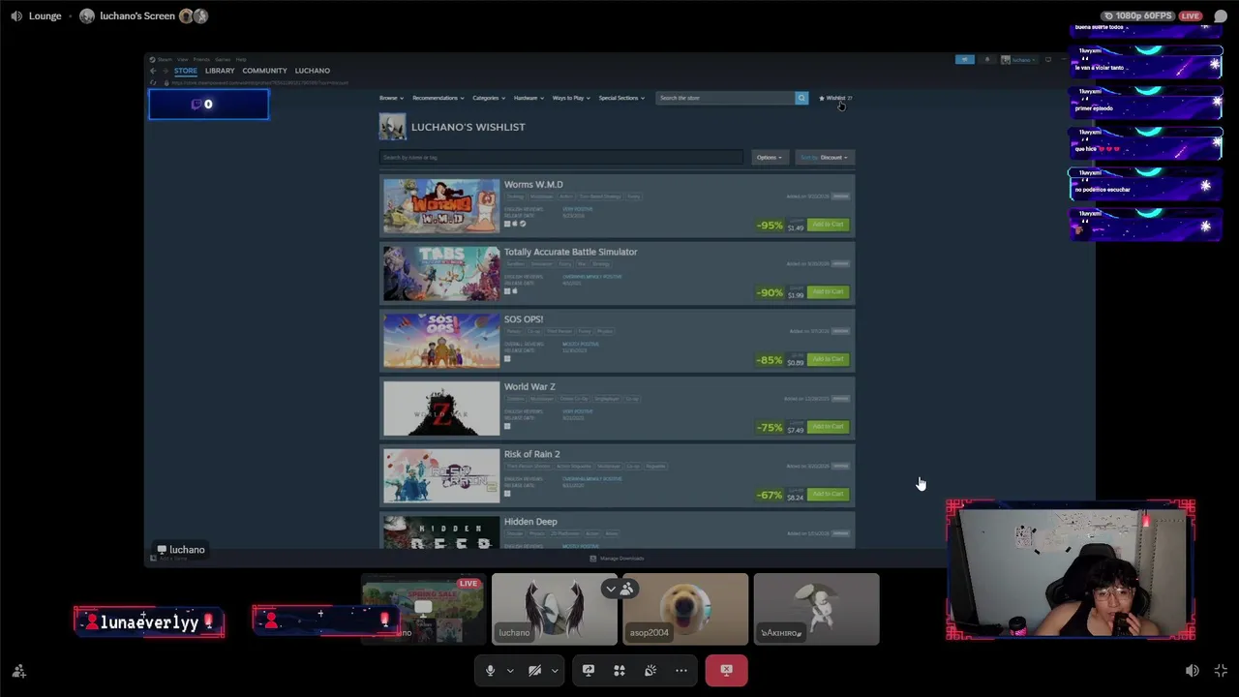Viewport: 1239px width, 697px height.
Task: Click Search by name or tag field
Action: pyautogui.click(x=561, y=157)
